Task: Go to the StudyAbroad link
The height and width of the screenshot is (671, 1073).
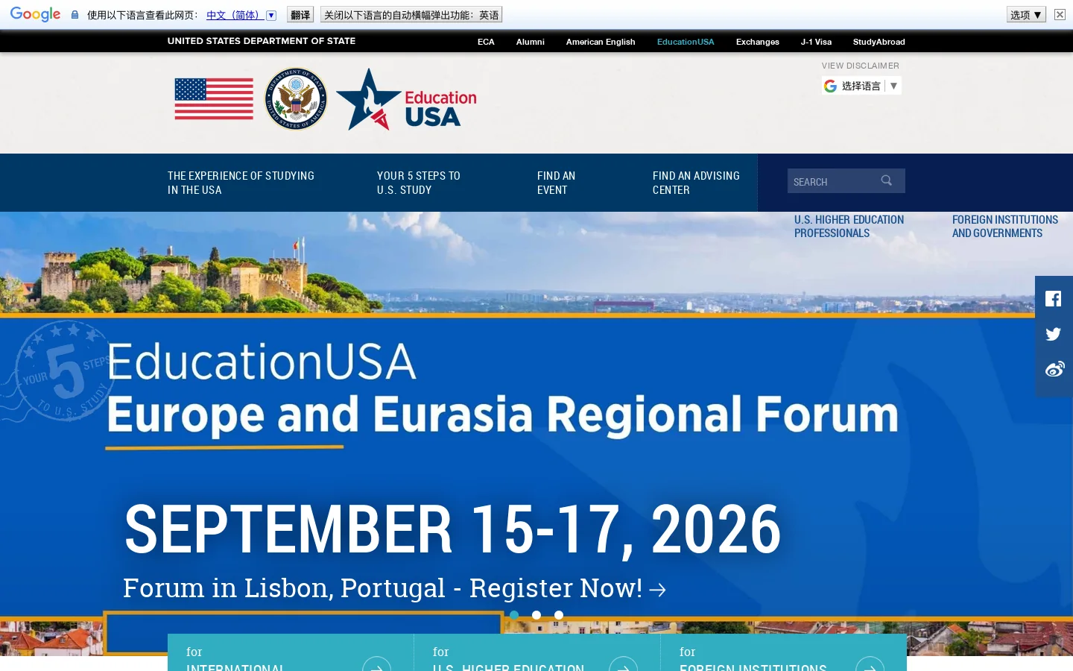Action: tap(879, 42)
